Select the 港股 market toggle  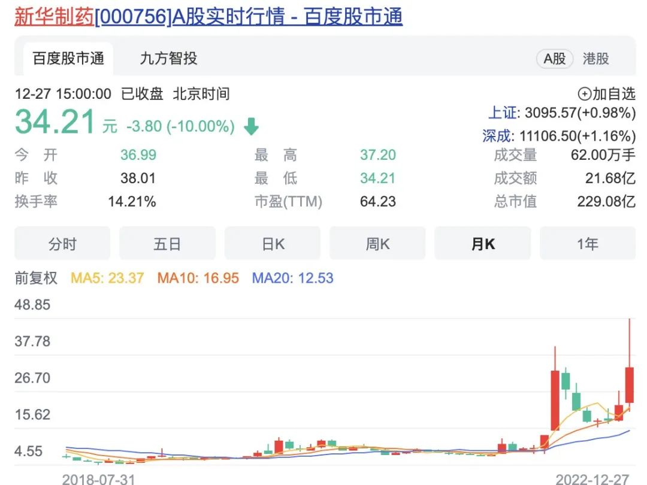[x=596, y=59]
